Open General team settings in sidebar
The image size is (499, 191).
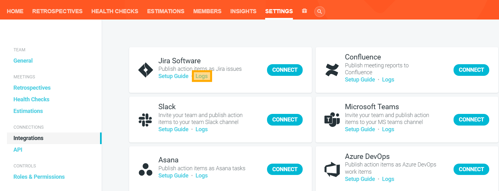click(x=23, y=61)
